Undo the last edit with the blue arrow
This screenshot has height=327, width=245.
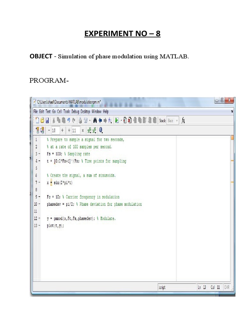click(x=69, y=120)
